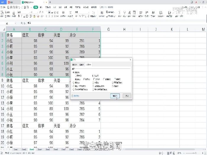
Task: Toggle the Text checkbox in dialog
Action: pyautogui.click(x=94, y=79)
